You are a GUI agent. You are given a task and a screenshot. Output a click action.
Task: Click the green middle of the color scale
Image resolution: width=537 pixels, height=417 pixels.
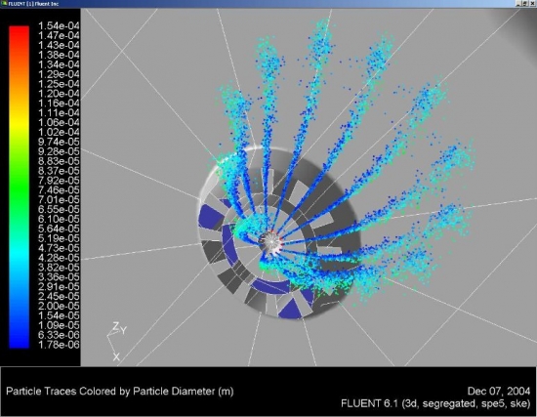point(20,187)
